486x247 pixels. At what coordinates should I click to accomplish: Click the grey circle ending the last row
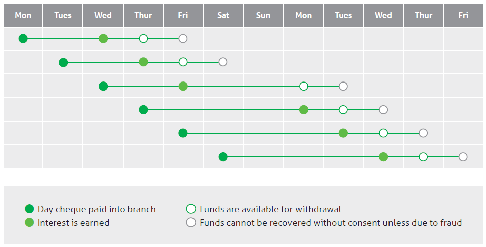click(463, 157)
